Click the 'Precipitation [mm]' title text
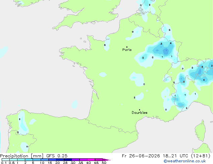 [x=22, y=156]
